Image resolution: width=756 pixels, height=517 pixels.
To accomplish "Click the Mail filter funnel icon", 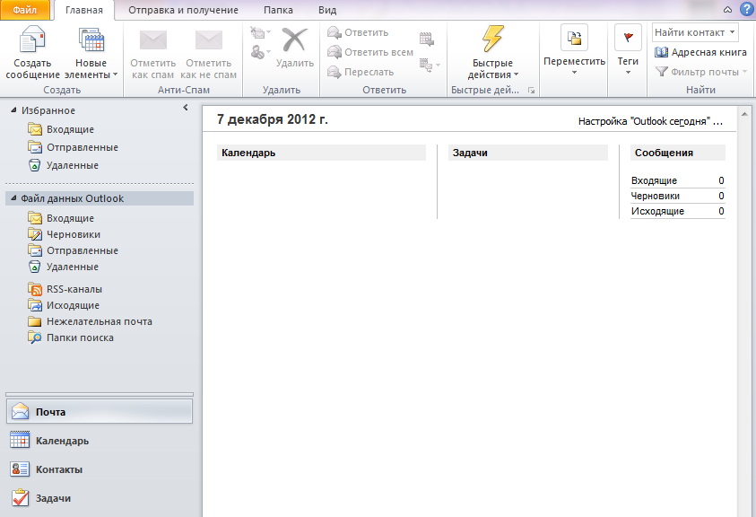I will pos(662,72).
